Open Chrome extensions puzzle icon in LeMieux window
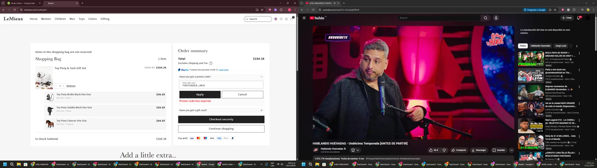 (x=281, y=10)
